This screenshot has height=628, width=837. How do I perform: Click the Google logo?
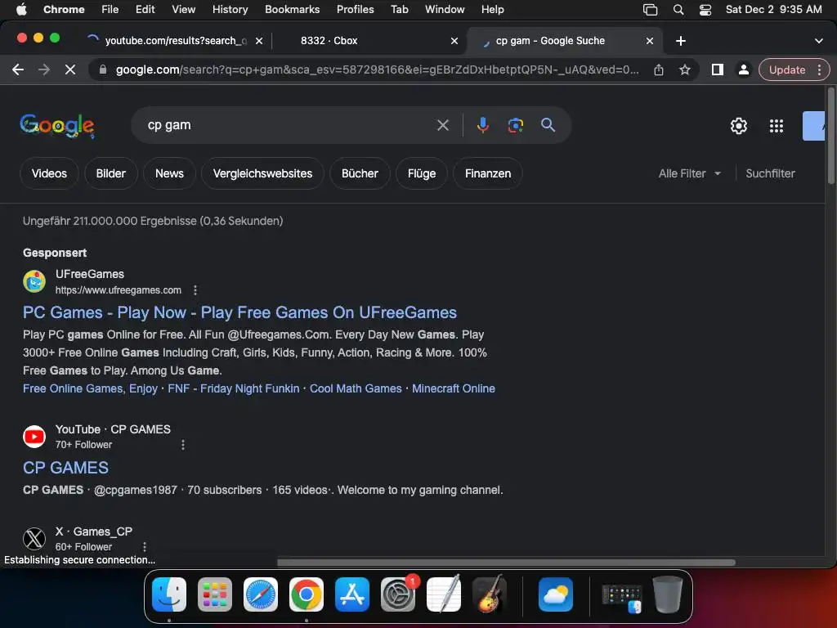point(57,126)
